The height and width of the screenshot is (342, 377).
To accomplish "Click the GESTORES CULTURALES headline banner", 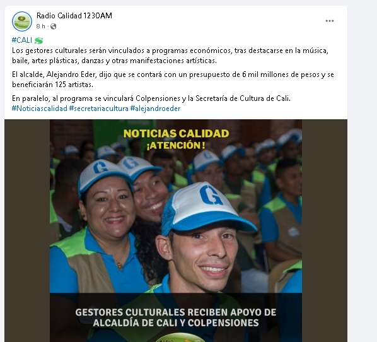I will click(176, 317).
